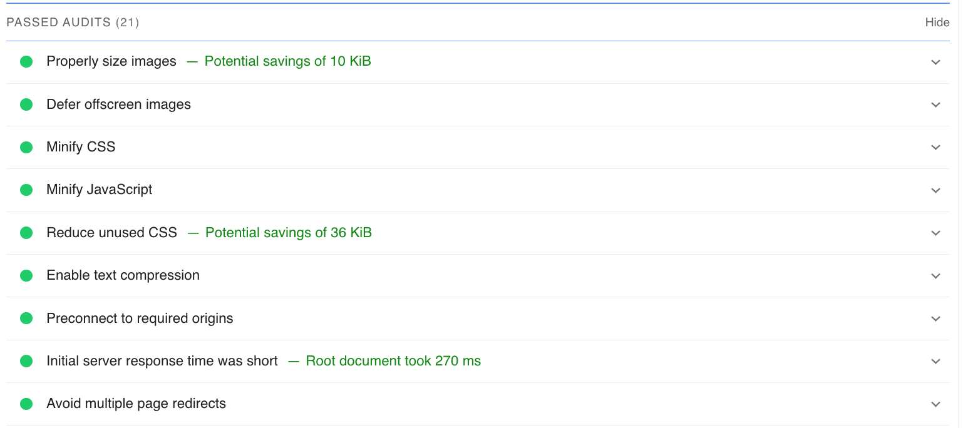Click the Root document took 270 ms link
Viewport: 968px width, 428px height.
[x=393, y=360]
